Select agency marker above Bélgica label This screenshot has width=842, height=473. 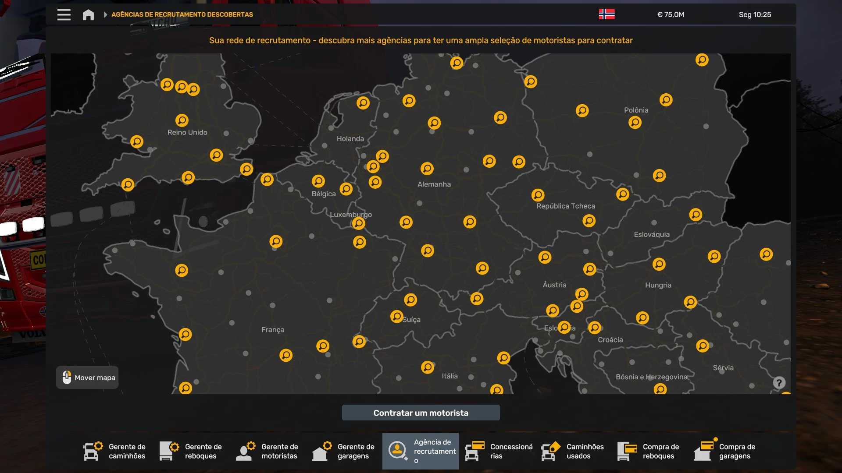(x=318, y=181)
